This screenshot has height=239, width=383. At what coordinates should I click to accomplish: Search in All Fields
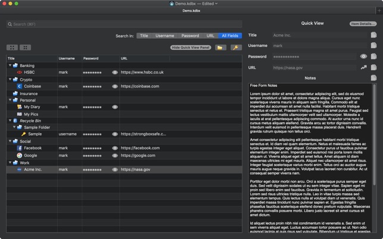tap(230, 36)
